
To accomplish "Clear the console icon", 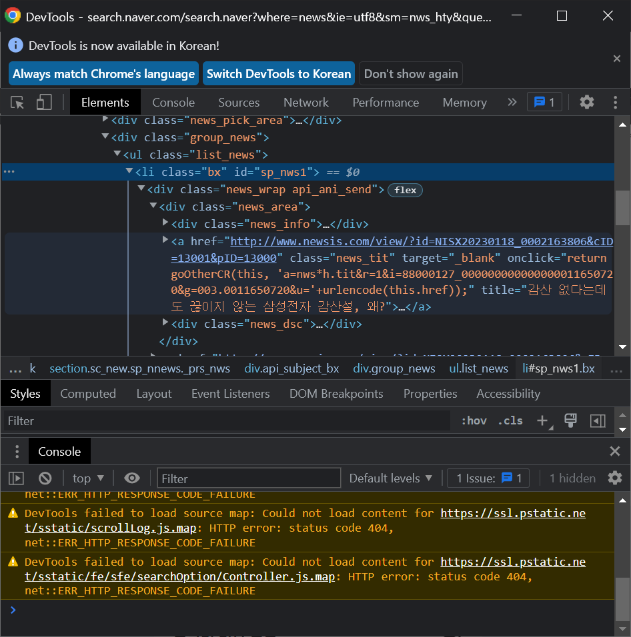I will [x=45, y=478].
